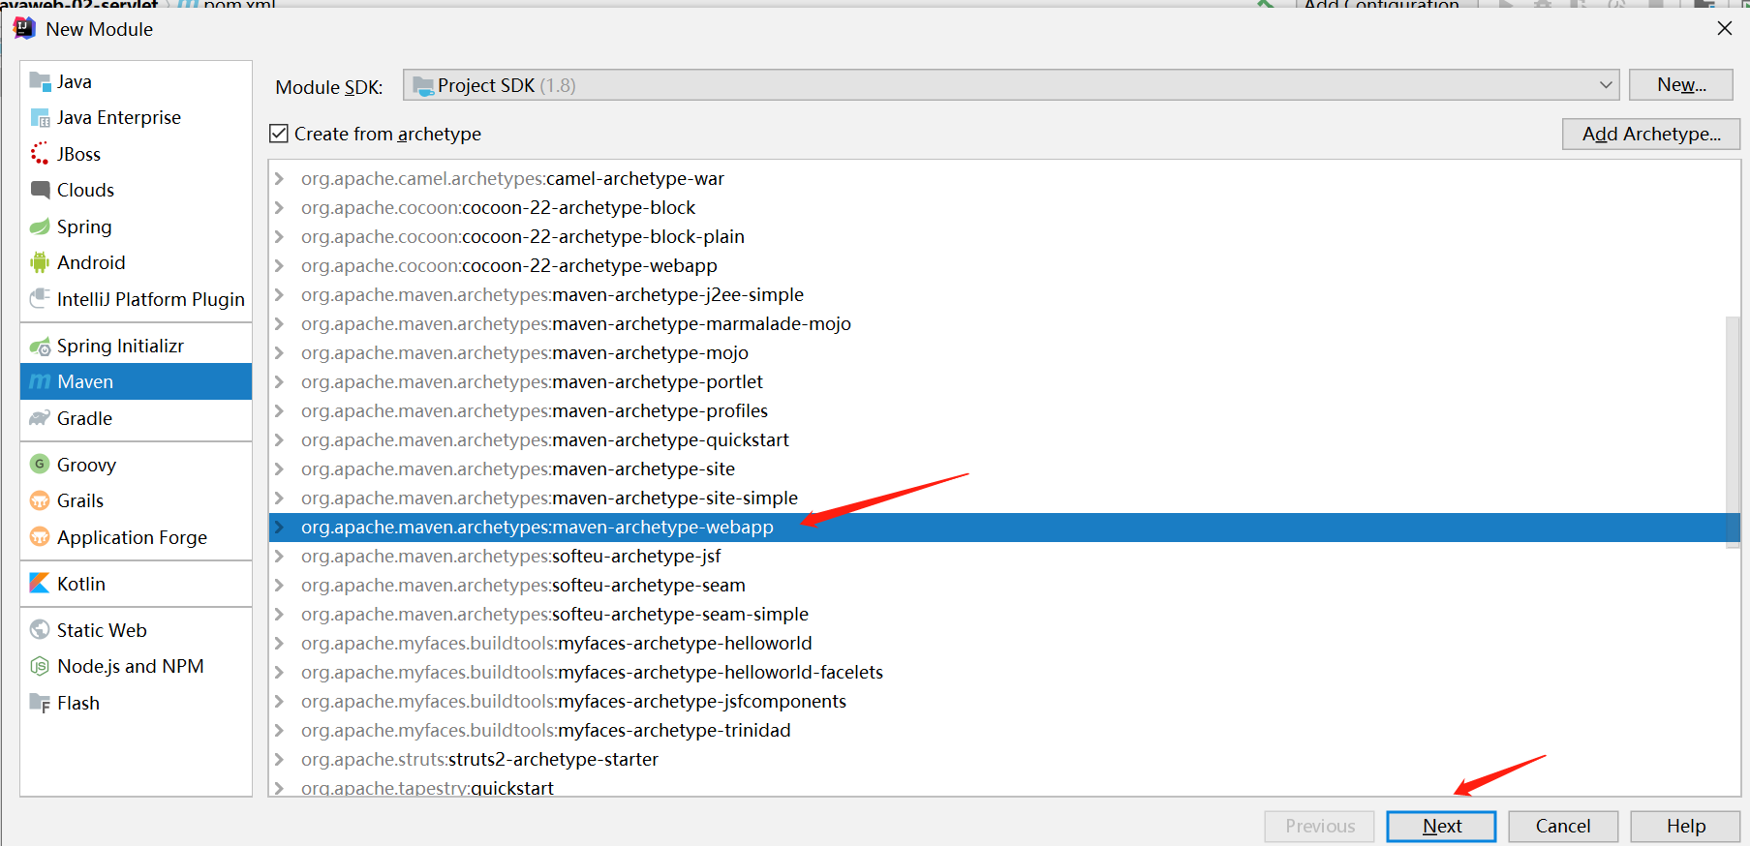Click the Static Web globe icon
The image size is (1750, 846).
tap(40, 630)
